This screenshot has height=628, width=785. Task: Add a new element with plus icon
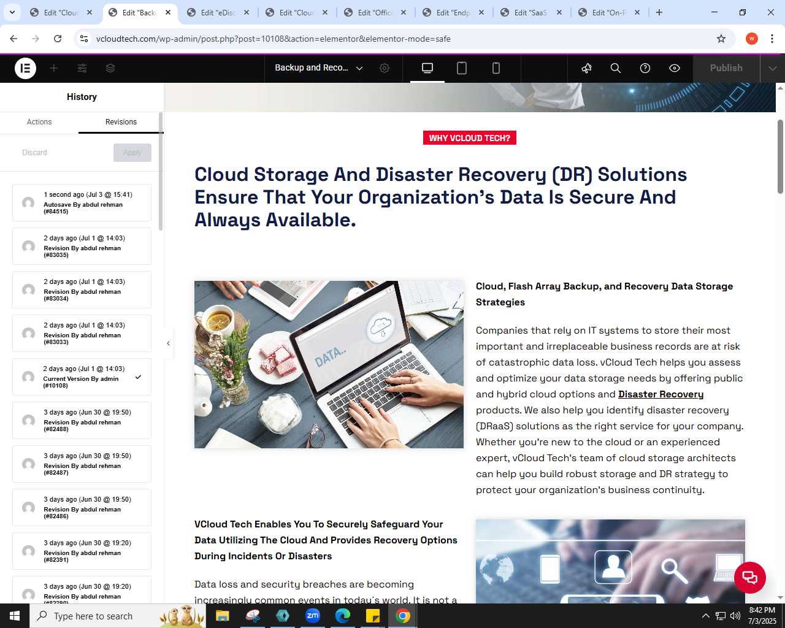(x=54, y=68)
